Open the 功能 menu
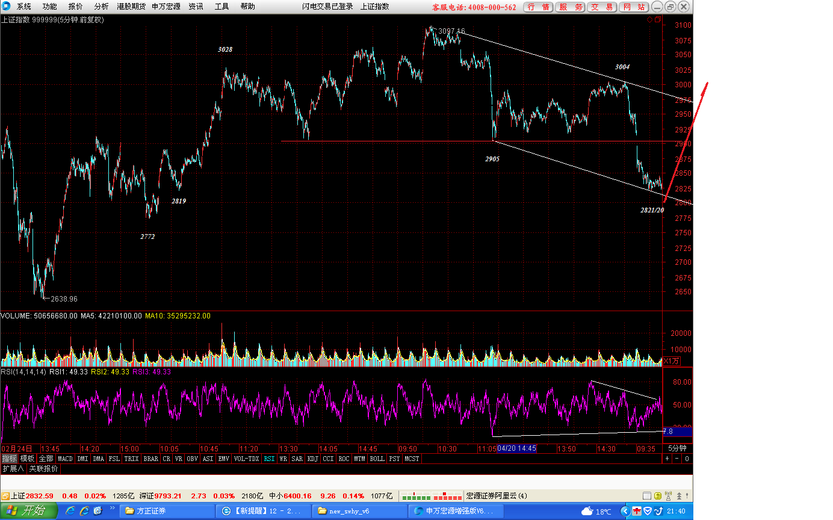This screenshot has height=520, width=833. pos(50,7)
